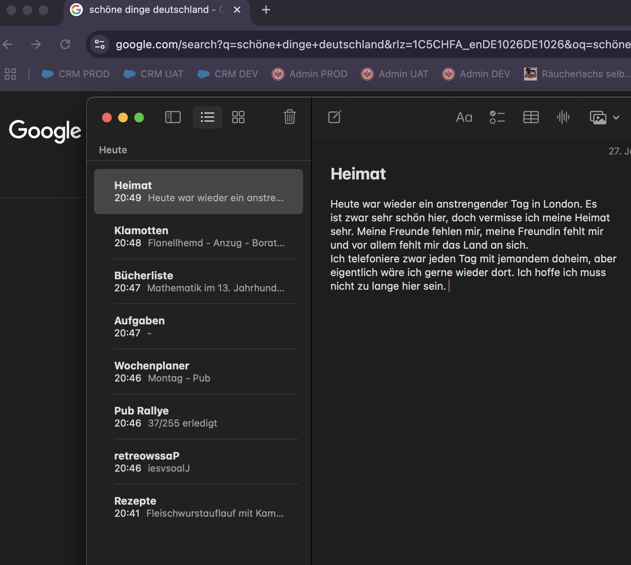This screenshot has height=565, width=631.
Task: Open the Pub Rallye note
Action: [x=199, y=417]
